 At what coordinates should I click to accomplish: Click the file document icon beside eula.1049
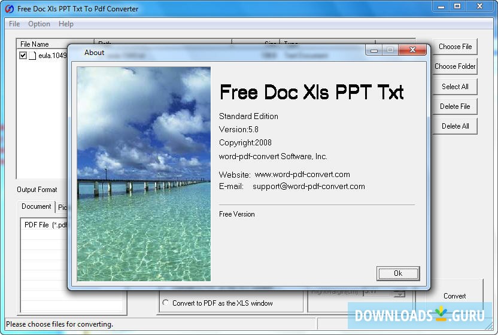tap(32, 56)
